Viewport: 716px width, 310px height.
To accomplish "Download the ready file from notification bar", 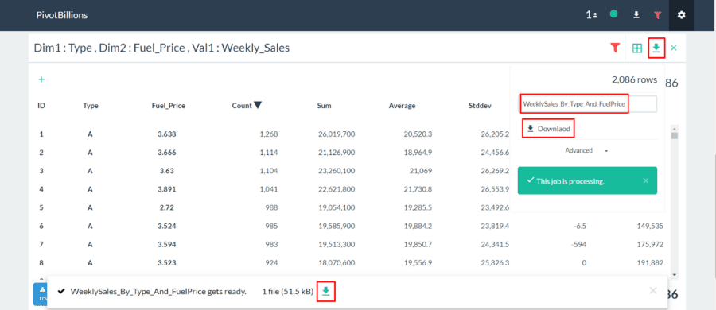I will [x=325, y=291].
